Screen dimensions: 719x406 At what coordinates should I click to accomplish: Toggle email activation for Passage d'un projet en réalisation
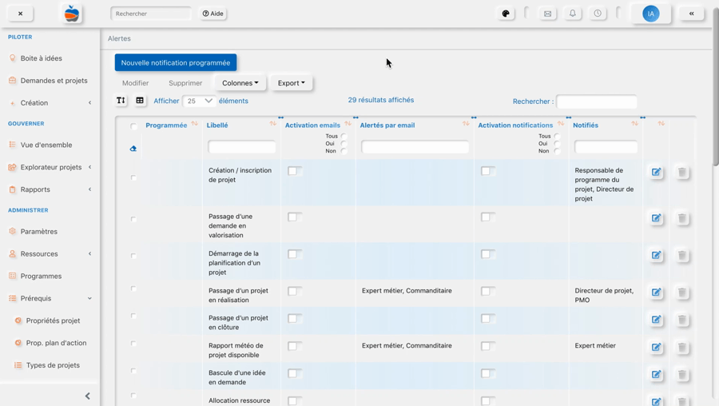295,291
